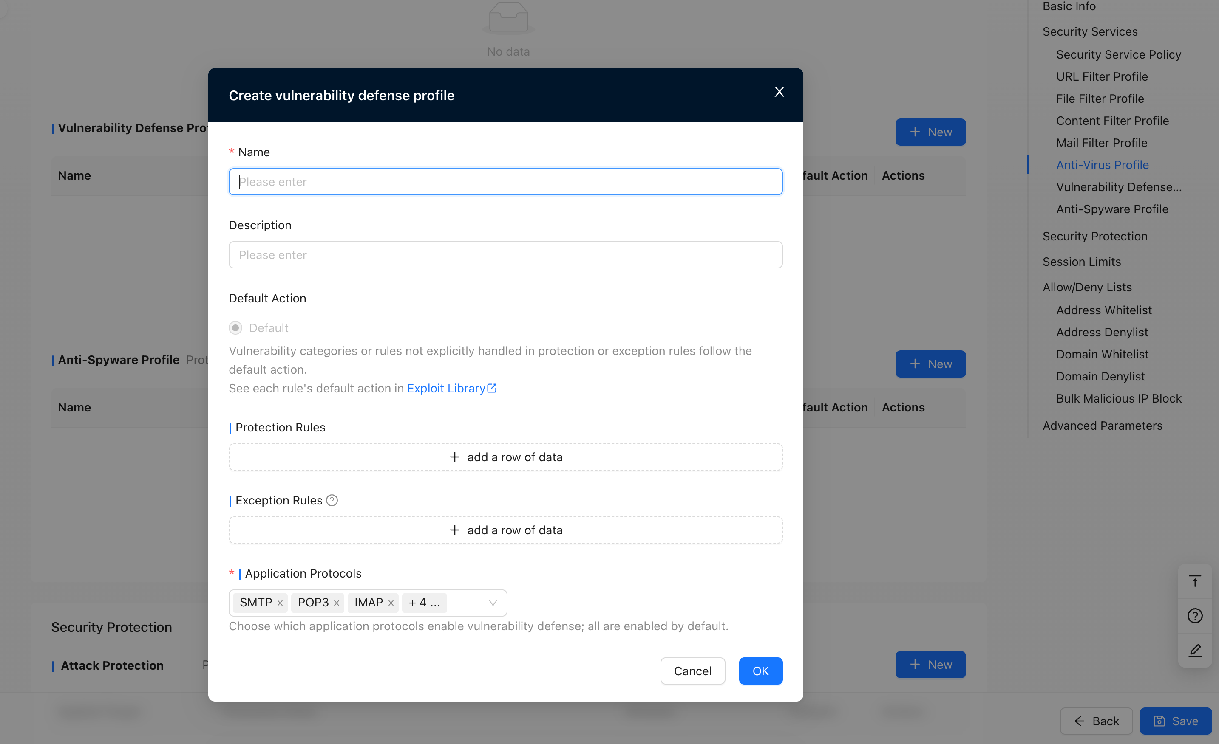The width and height of the screenshot is (1219, 744).
Task: Select Anti-Virus Profile nav item
Action: coord(1102,165)
